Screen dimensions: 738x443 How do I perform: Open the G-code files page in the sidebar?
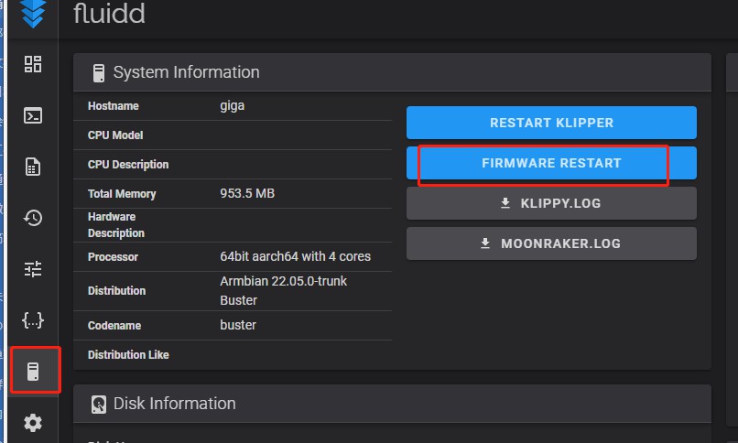[33, 167]
